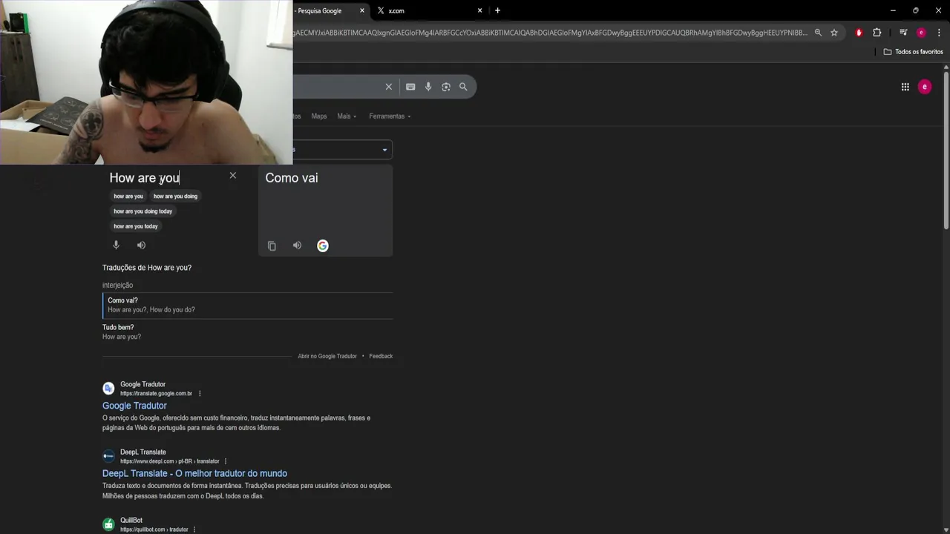Select the 'Como vai?' translation entry

(248, 305)
